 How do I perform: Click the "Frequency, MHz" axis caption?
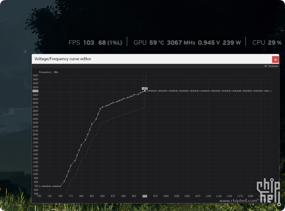(x=49, y=72)
